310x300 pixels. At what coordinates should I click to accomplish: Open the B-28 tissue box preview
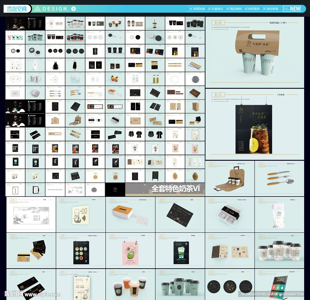[130, 214]
